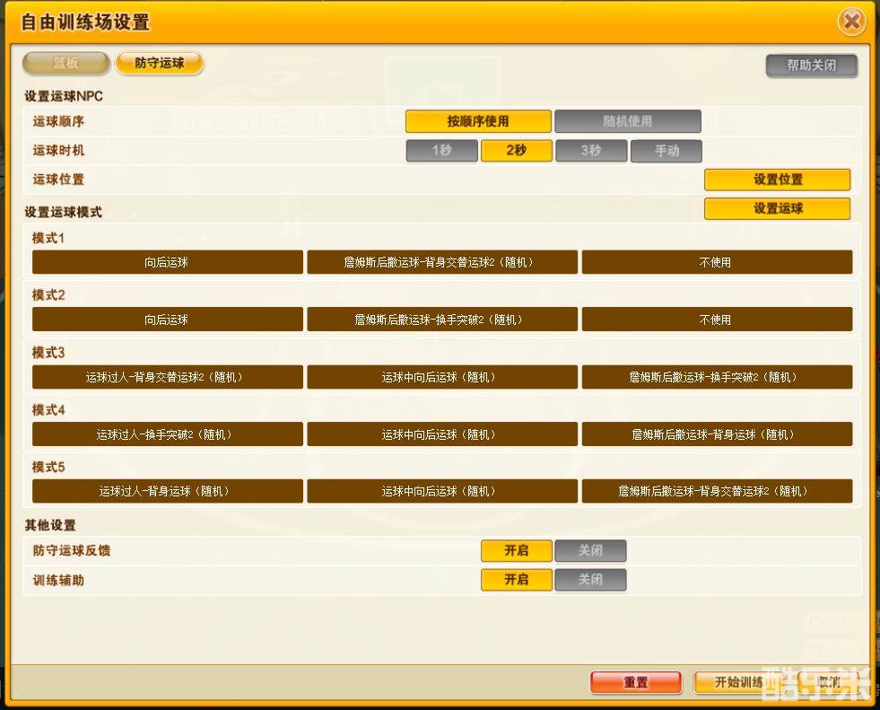Click the 设置位置 button
This screenshot has height=710, width=880.
[x=777, y=180]
